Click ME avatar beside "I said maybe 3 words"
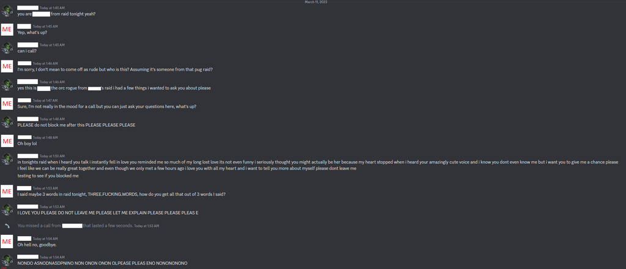This screenshot has height=269, width=626. (7, 192)
